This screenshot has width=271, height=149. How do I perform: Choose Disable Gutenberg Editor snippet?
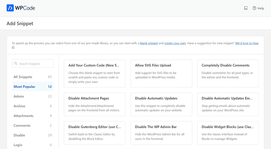coord(95,133)
